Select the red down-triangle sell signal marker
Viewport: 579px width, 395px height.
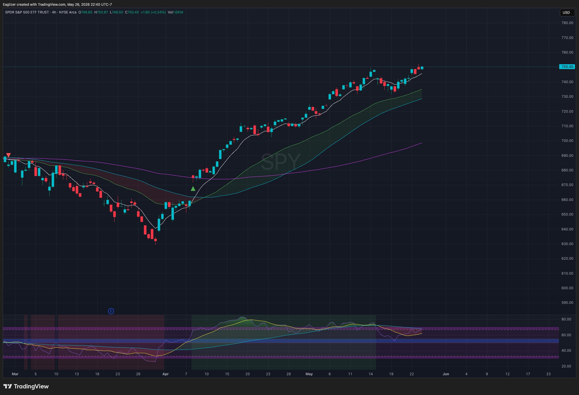pyautogui.click(x=8, y=155)
